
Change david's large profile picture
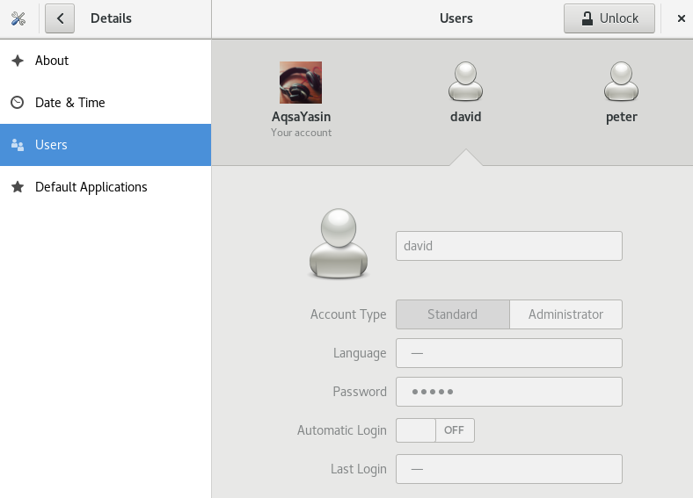click(339, 243)
